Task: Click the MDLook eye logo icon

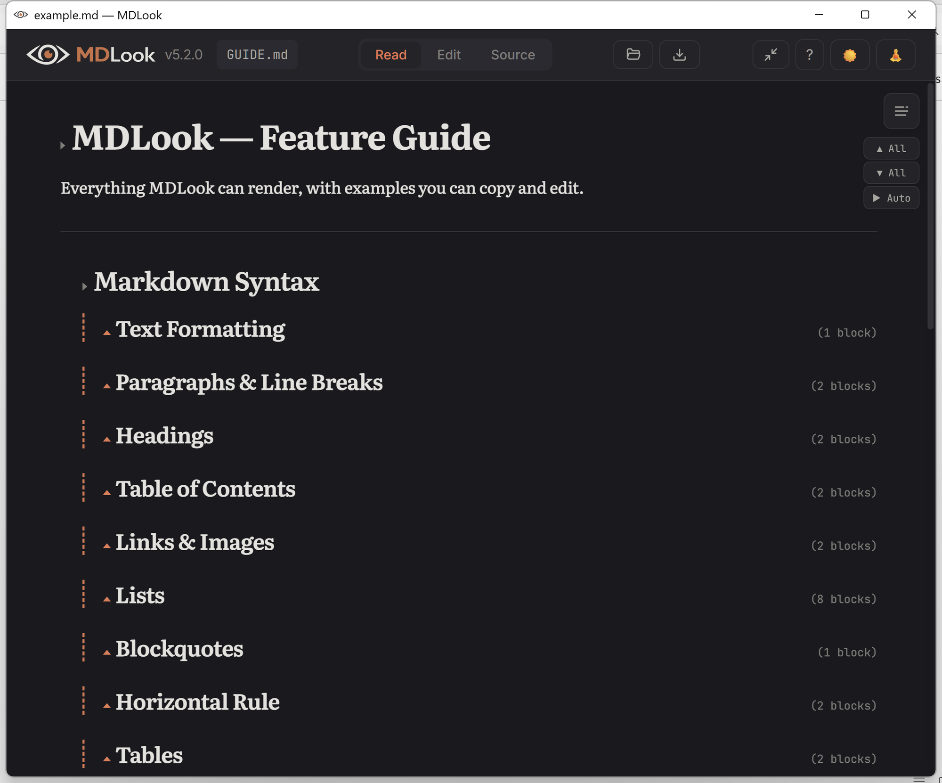Action: coord(48,55)
